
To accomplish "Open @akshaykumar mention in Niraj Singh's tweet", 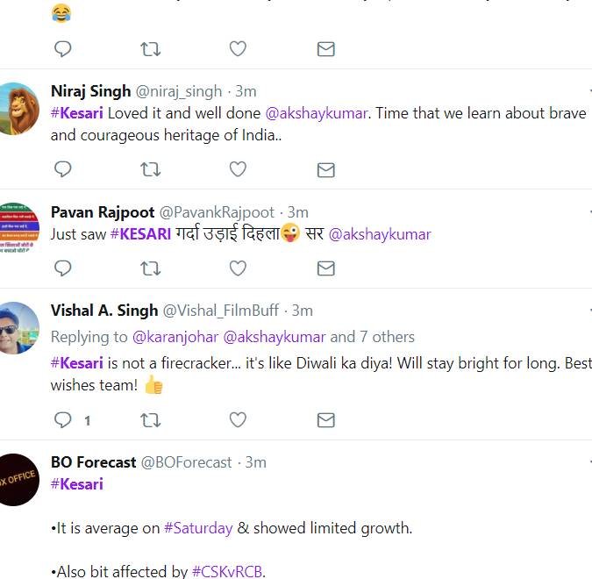I will 316,113.
